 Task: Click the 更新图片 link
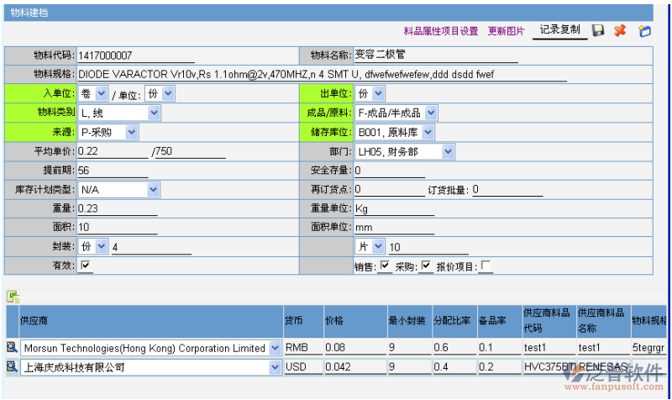506,31
